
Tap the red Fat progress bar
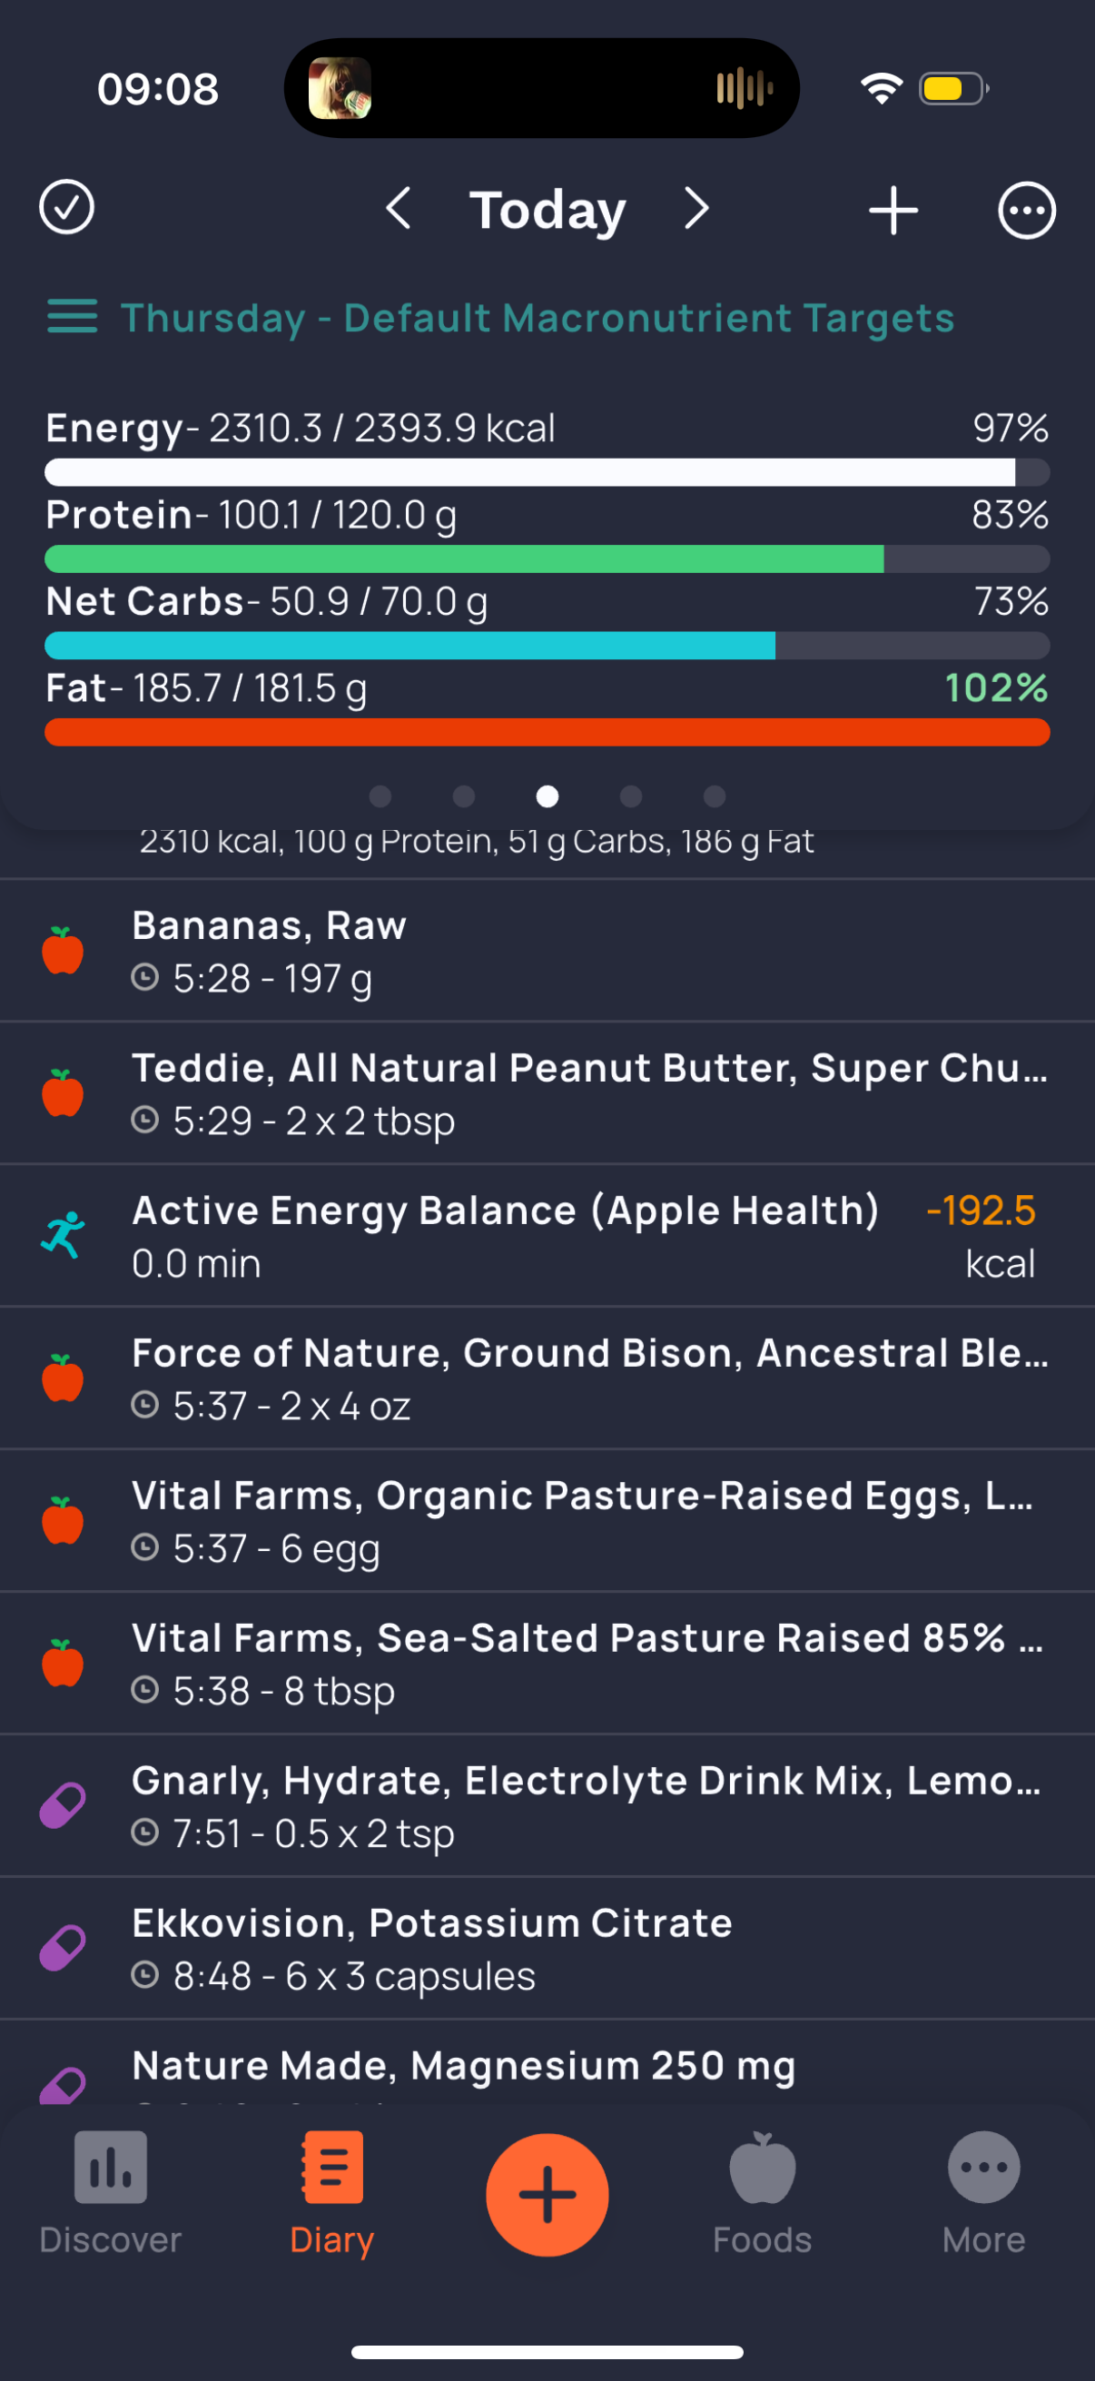(x=547, y=733)
